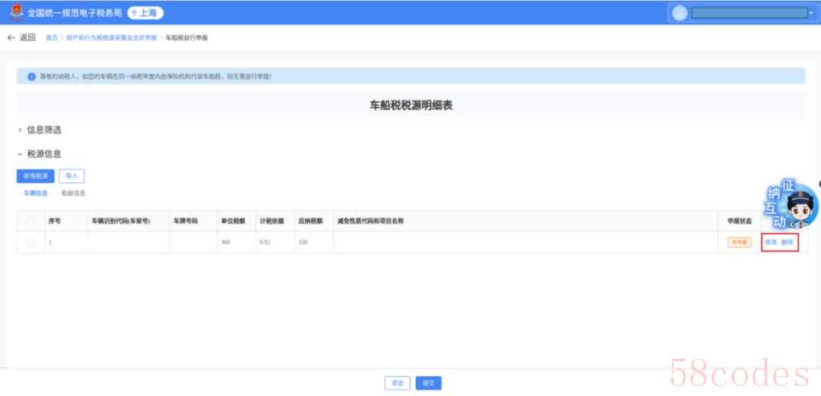
Task: Click the 新增税源 button
Action: click(35, 176)
